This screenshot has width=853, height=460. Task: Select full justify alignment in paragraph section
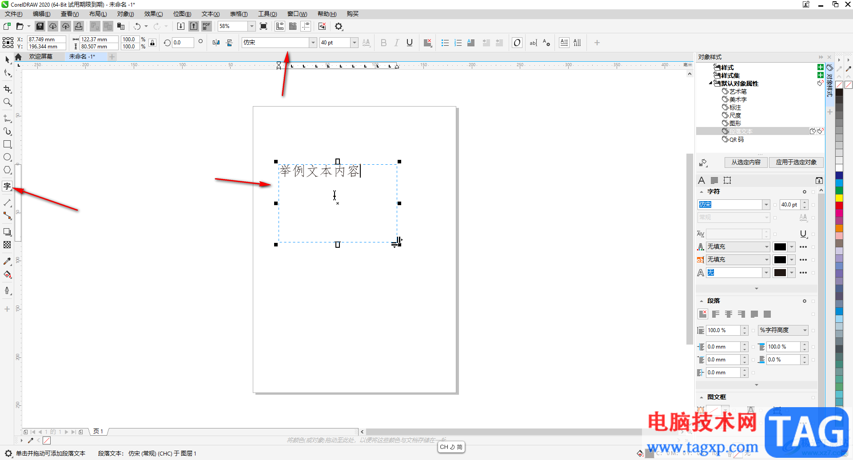coord(754,314)
